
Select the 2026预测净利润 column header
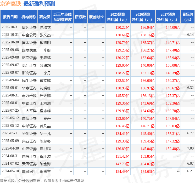click(143, 17)
